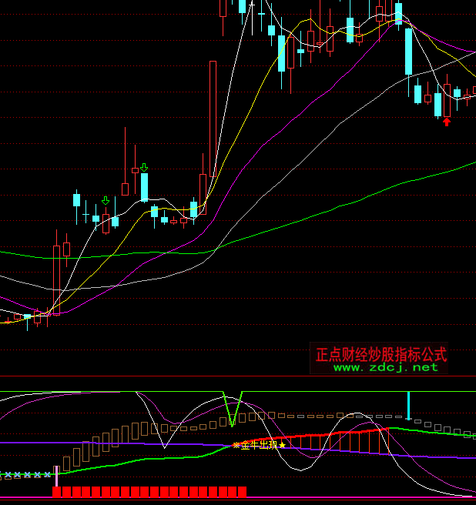
Task: Click the lower green down-arrow sell signal
Action: tap(106, 201)
